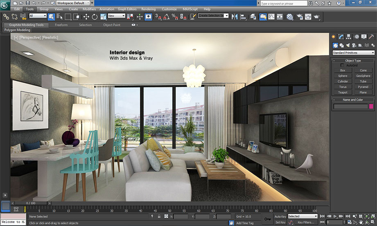Switch to the Freeform ribbon tab
Image resolution: width=377 pixels, height=226 pixels.
pyautogui.click(x=61, y=25)
